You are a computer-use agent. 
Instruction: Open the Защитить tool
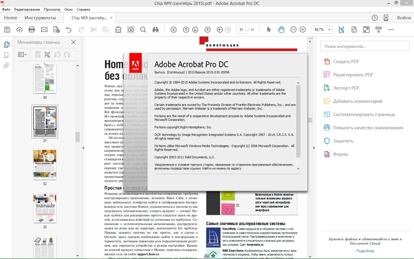click(338, 141)
